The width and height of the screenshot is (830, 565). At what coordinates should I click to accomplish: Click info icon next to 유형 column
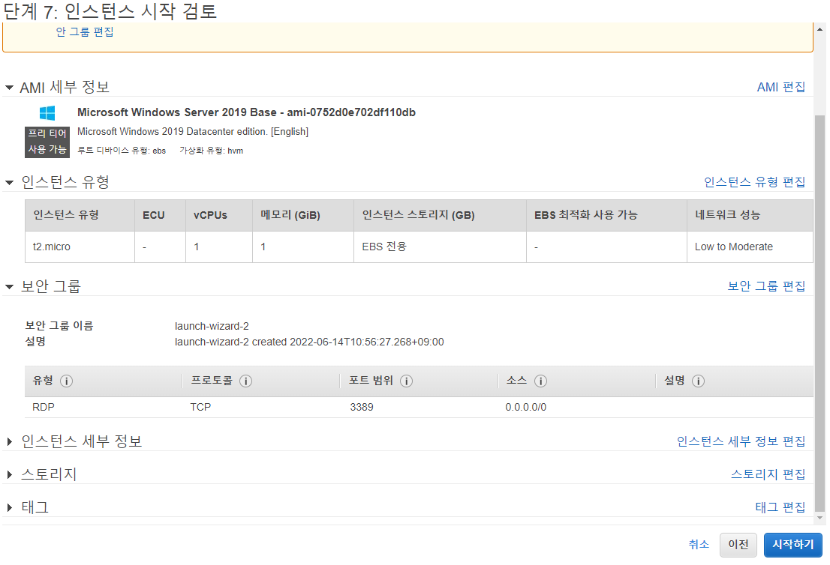pos(66,381)
